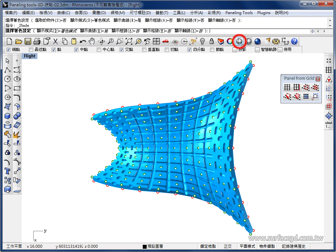Click the Lock padlock icon
This screenshot has width=336, height=252.
pyautogui.click(x=212, y=41)
